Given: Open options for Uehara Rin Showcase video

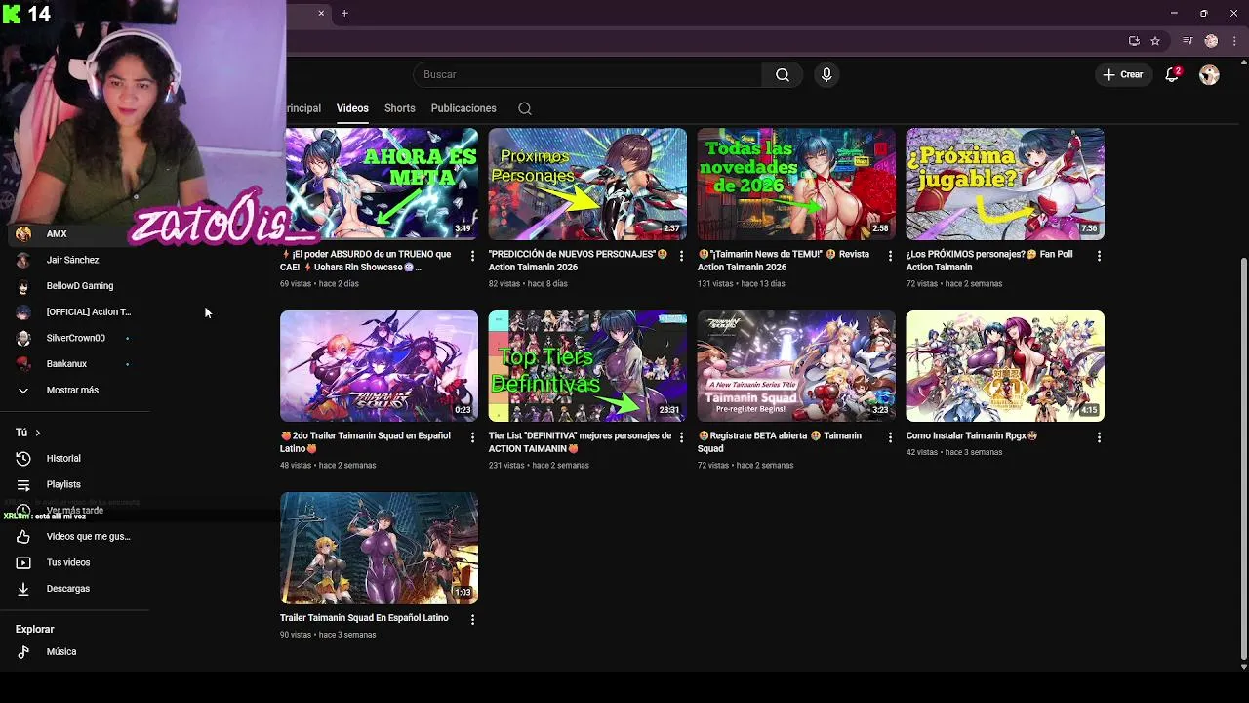Looking at the screenshot, I should pos(473,256).
